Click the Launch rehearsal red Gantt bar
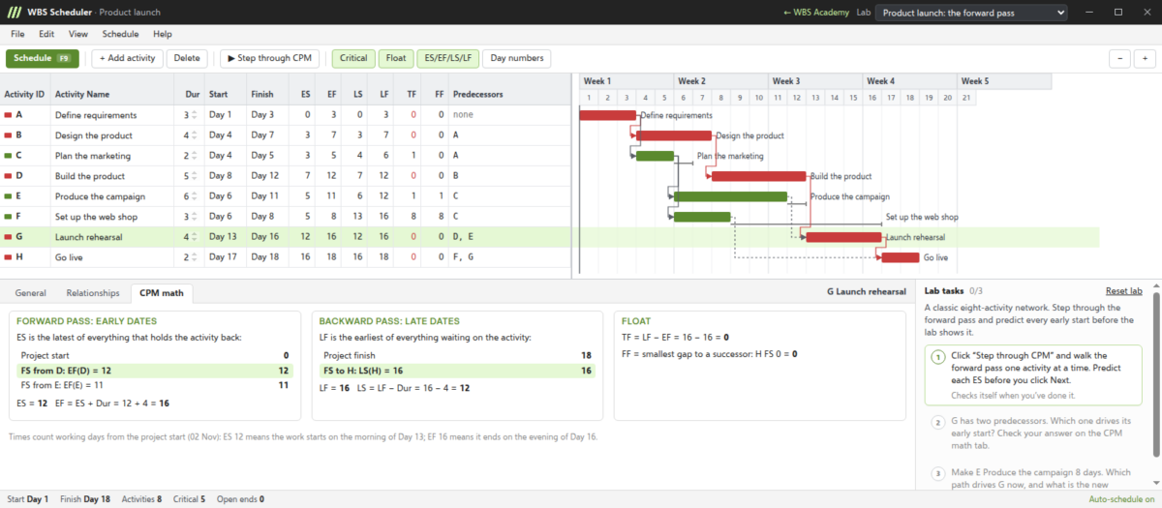 843,237
